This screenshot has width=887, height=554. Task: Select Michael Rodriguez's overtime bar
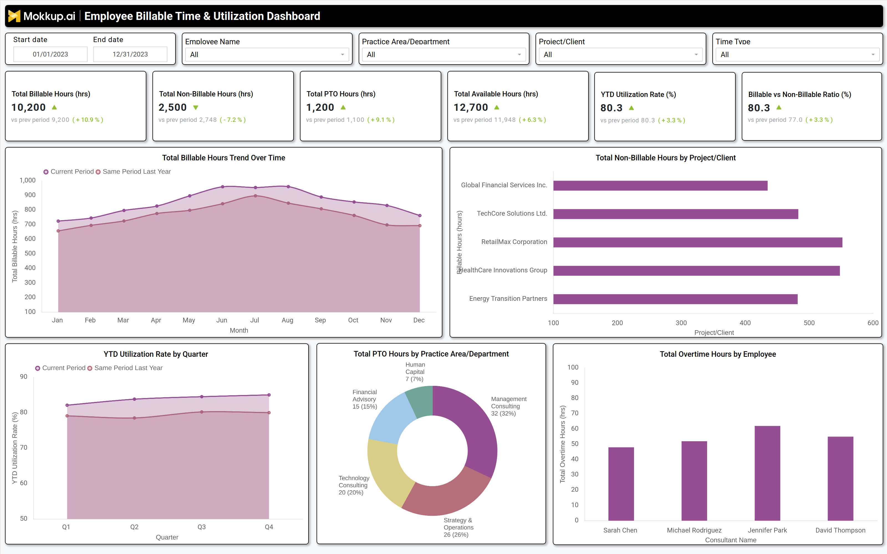point(694,481)
